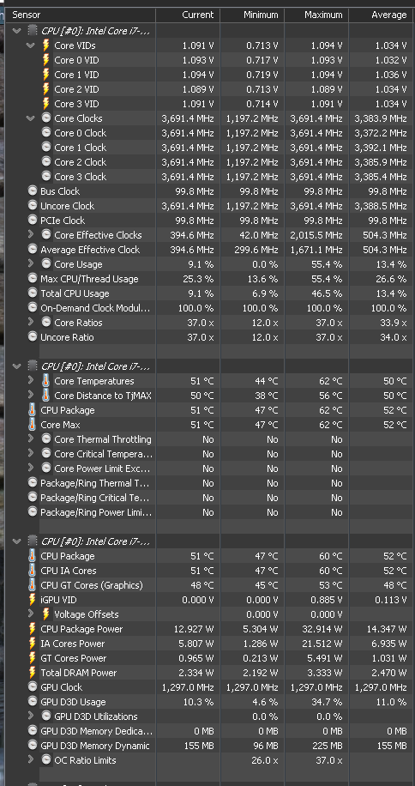Click the thermometer icon next to Core Max
This screenshot has width=415, height=786.
click(33, 424)
